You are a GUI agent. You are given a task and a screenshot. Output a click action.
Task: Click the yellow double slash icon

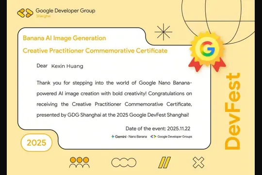pos(164,162)
